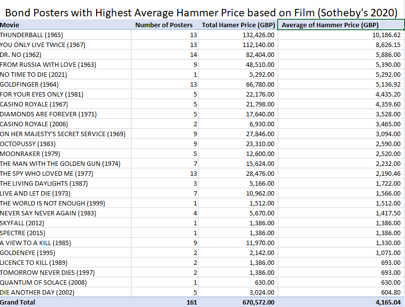Click the total price 11,970.00
The width and height of the screenshot is (405, 307).
click(260, 243)
